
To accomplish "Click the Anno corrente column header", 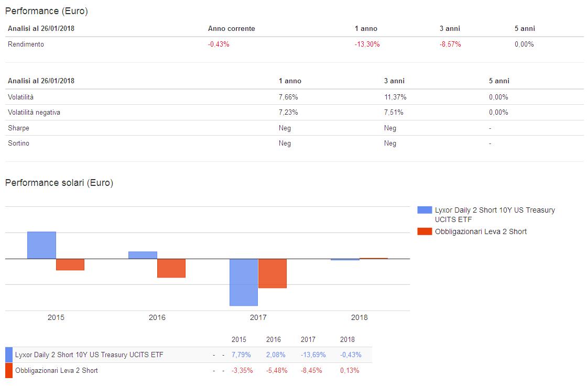I will 231,28.
